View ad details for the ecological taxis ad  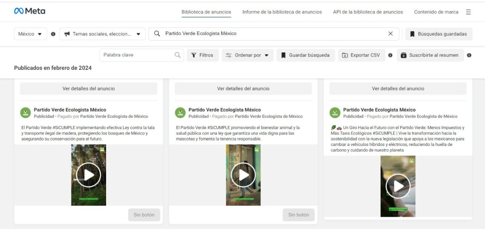coord(398,88)
